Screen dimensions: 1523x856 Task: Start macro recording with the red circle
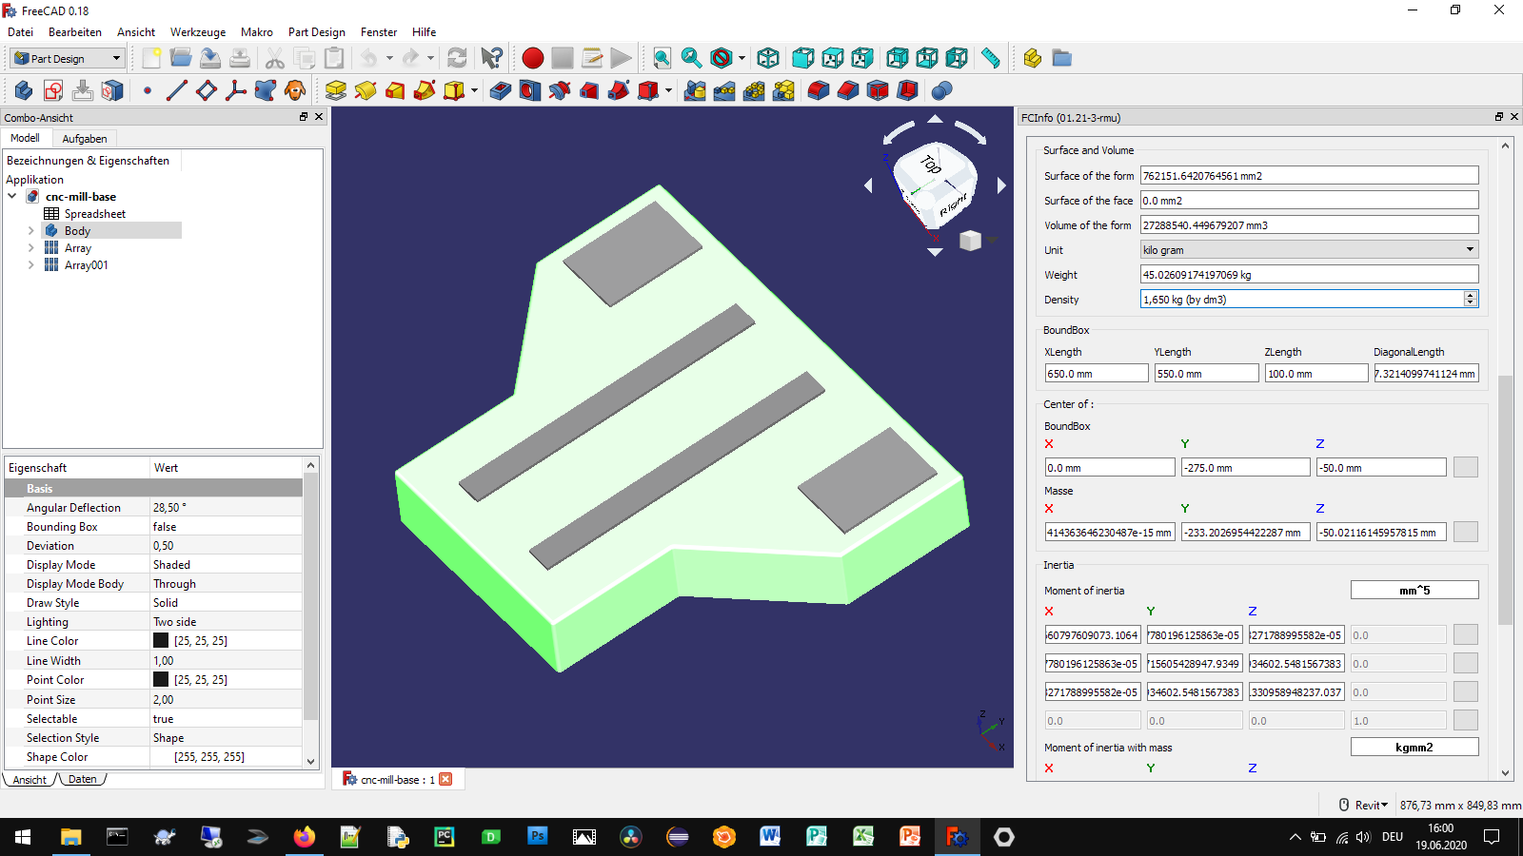click(533, 58)
